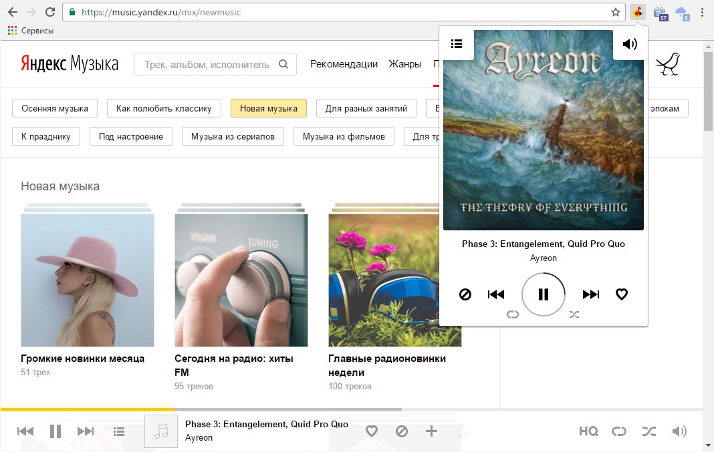Enable HQ audio quality in the player bar
The height and width of the screenshot is (452, 714).
click(x=588, y=431)
